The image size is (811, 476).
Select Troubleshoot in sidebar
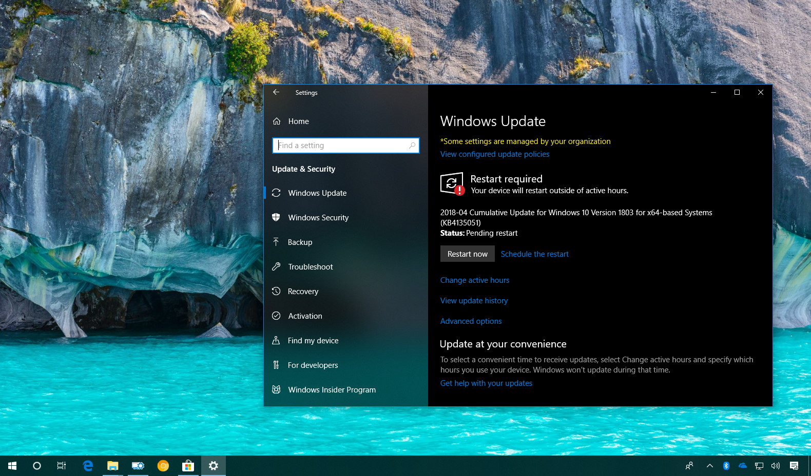[x=346, y=267]
